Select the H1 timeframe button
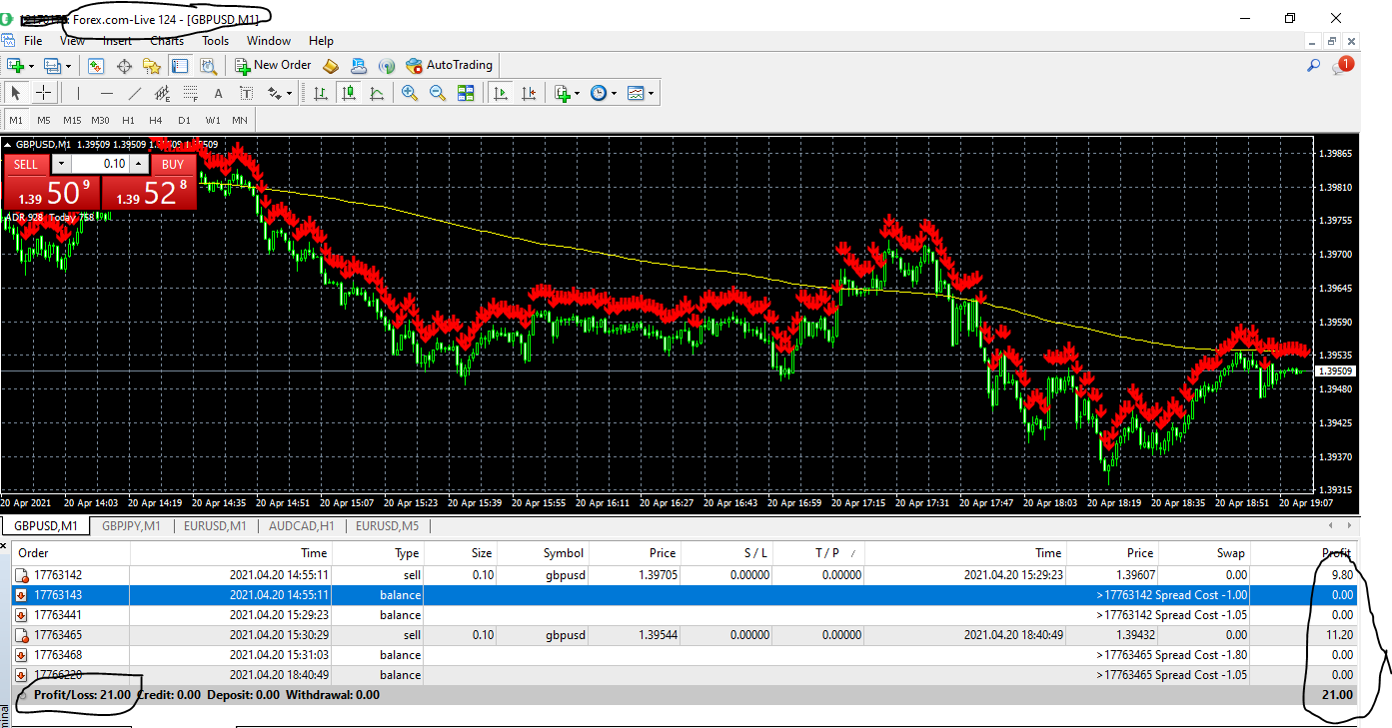 pos(128,120)
